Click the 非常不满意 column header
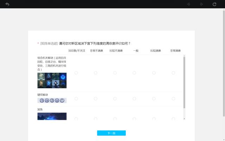Screen dimensions: 225x141 click(x=96, y=51)
